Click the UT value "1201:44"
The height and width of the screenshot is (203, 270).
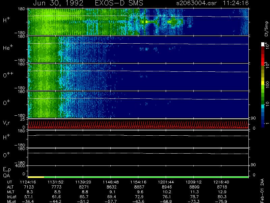tap(166, 182)
